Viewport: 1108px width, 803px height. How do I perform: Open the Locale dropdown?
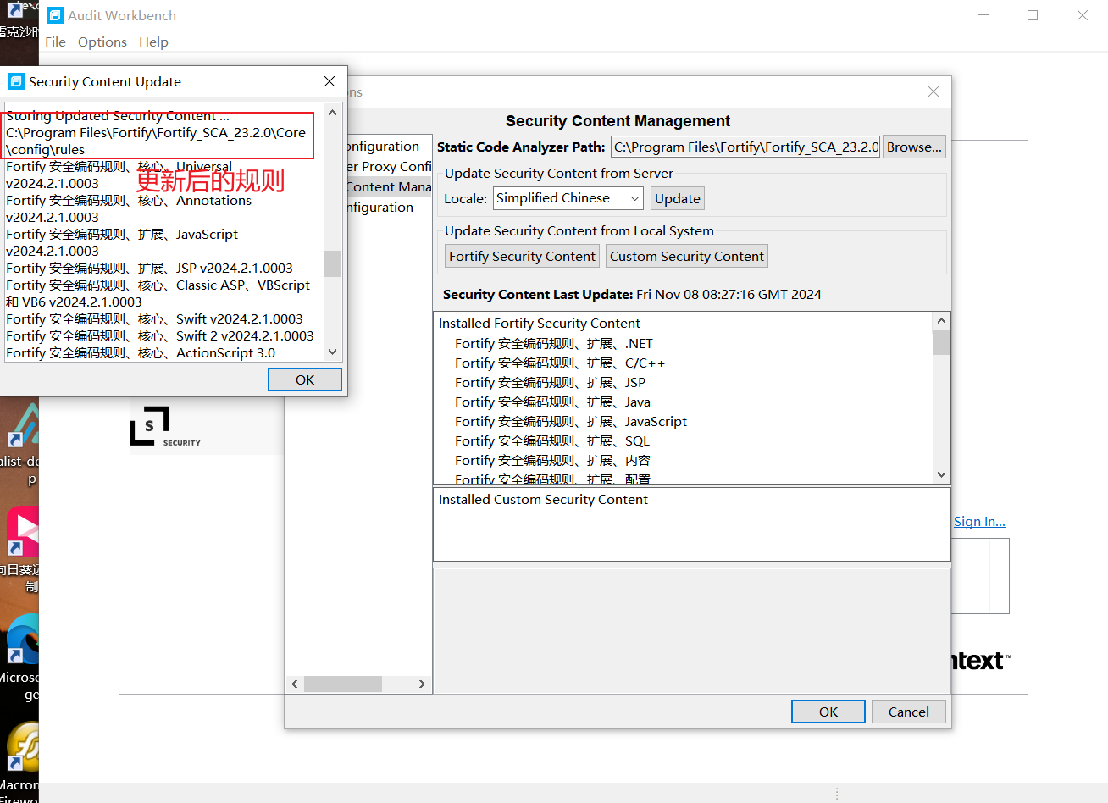coord(568,198)
